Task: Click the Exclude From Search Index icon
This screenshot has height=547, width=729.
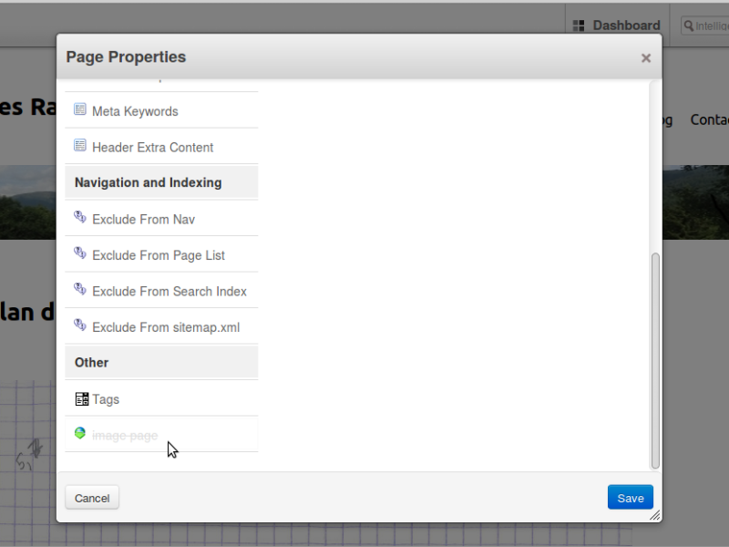Action: [x=80, y=289]
